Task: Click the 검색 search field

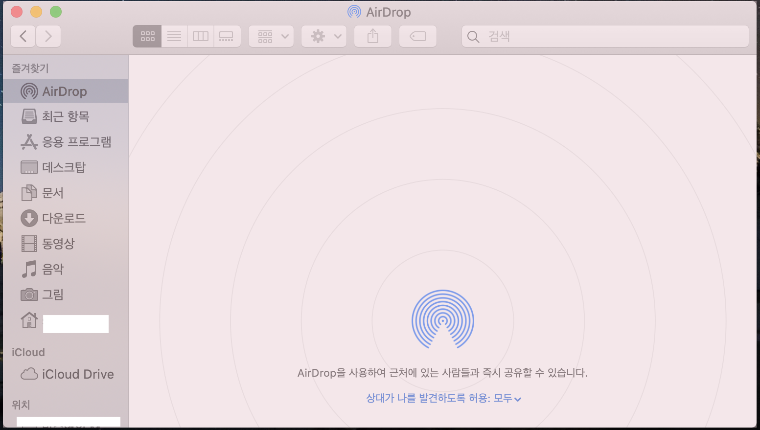Action: click(605, 36)
